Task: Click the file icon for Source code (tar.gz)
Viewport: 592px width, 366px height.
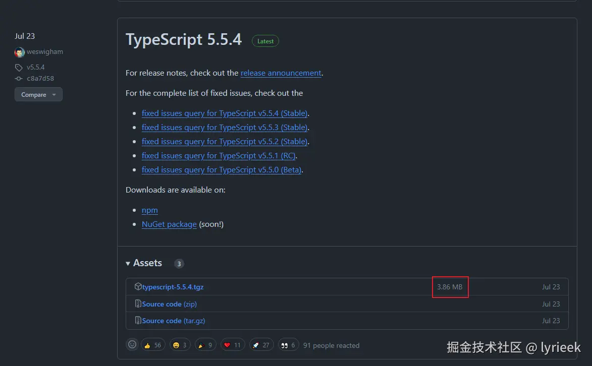Action: point(138,320)
